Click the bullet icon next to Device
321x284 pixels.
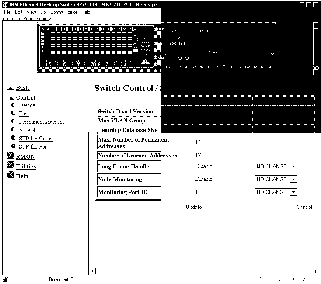pyautogui.click(x=14, y=105)
